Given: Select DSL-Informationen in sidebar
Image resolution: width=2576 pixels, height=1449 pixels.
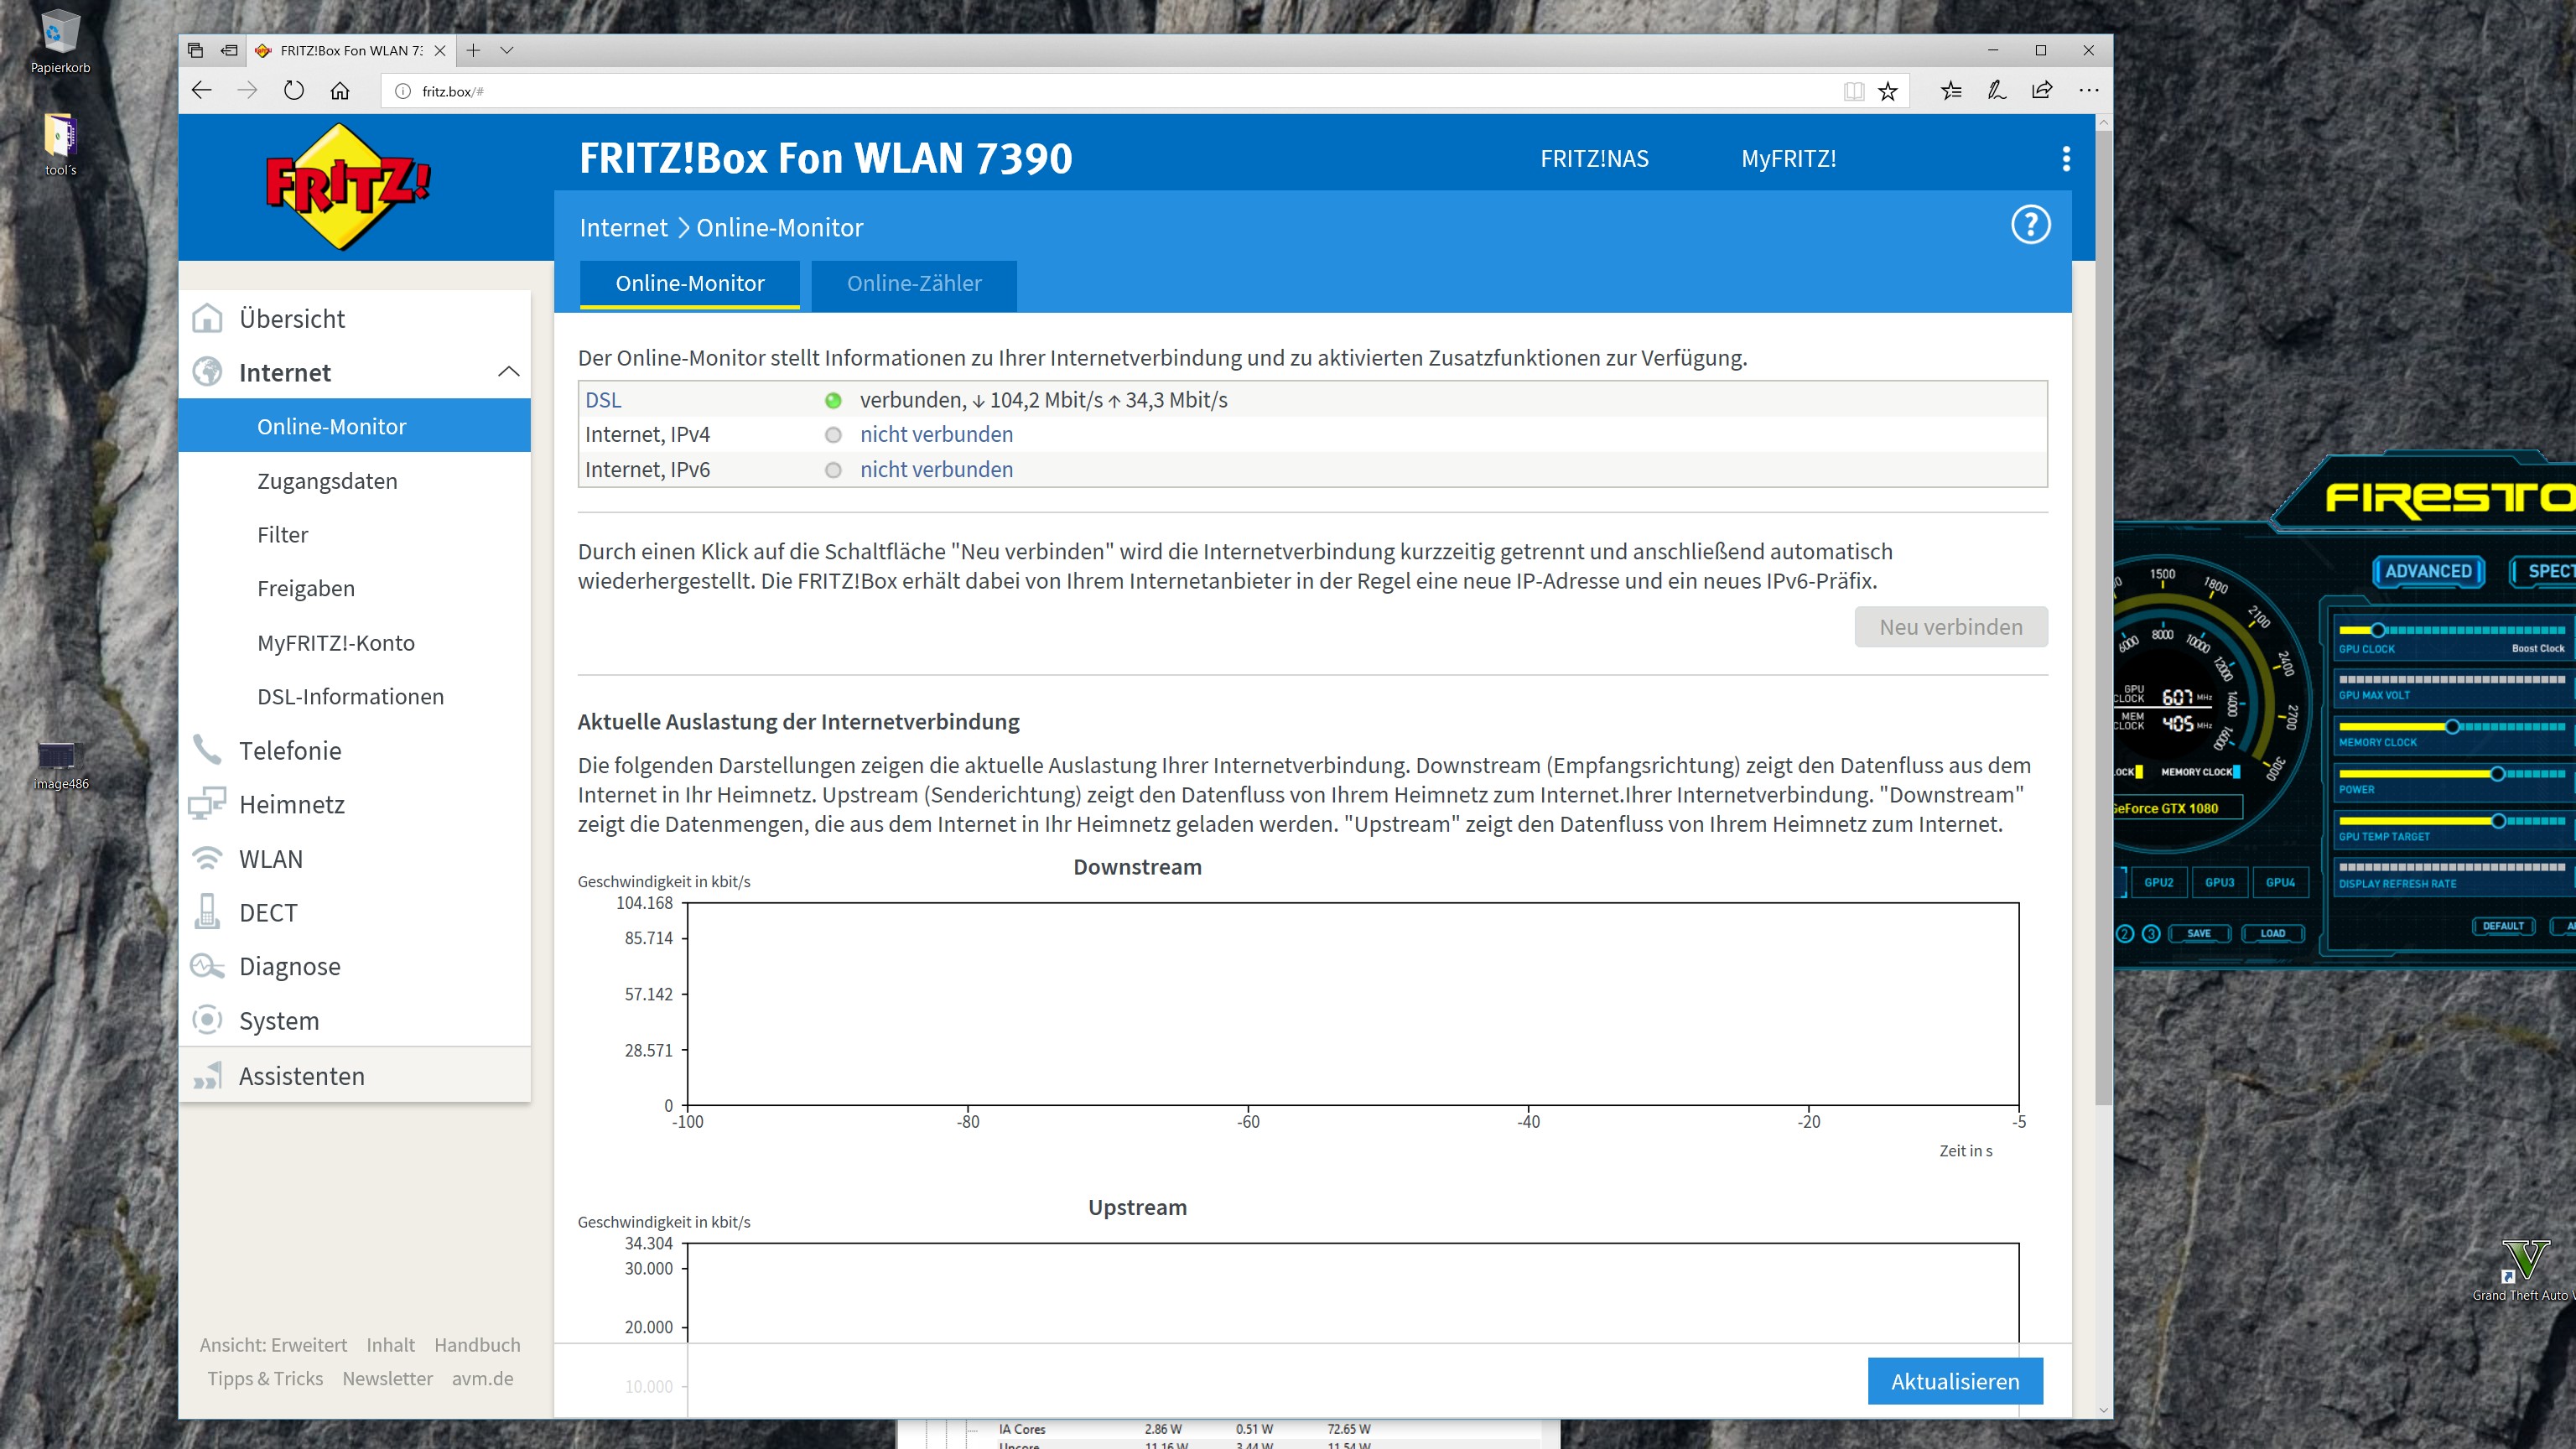Looking at the screenshot, I should [x=350, y=696].
